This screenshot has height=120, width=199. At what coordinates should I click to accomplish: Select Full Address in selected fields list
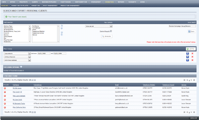(36, 28)
